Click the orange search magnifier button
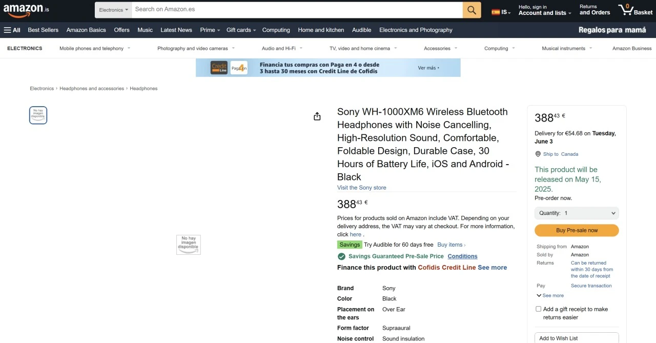656x343 pixels. [471, 10]
